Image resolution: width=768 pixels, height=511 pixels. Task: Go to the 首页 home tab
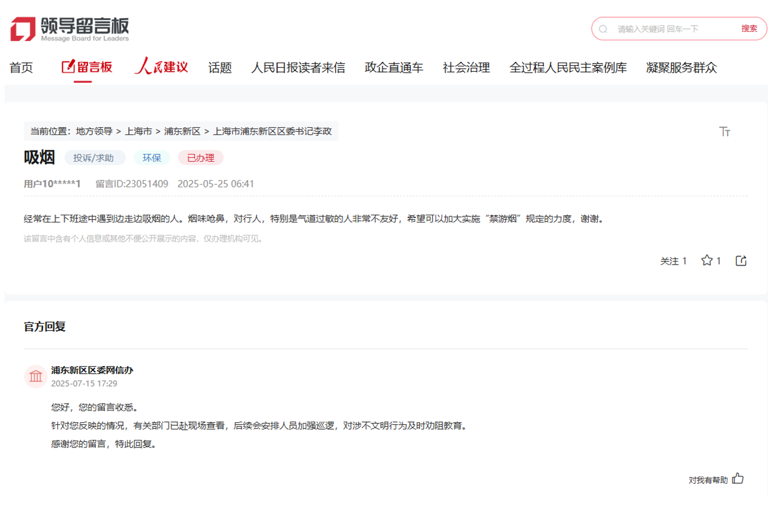click(22, 68)
